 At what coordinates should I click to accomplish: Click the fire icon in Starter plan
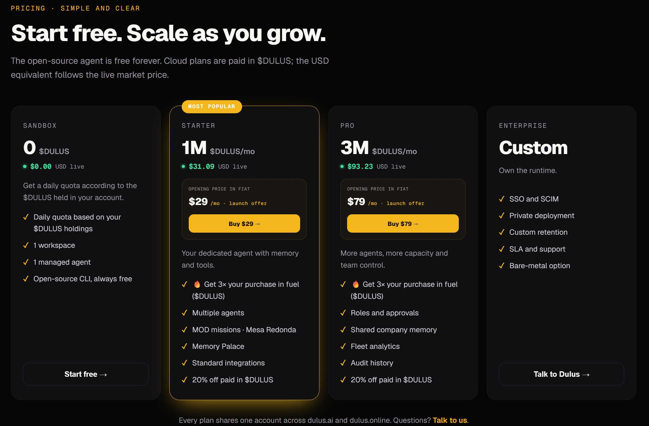coord(197,284)
